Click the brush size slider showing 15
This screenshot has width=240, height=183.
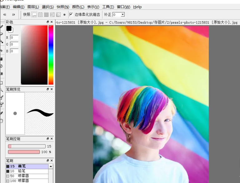[27, 146]
